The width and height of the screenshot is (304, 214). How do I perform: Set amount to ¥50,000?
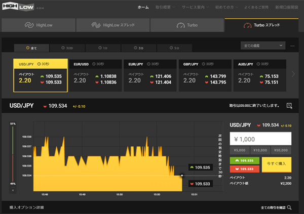[x=281, y=150]
